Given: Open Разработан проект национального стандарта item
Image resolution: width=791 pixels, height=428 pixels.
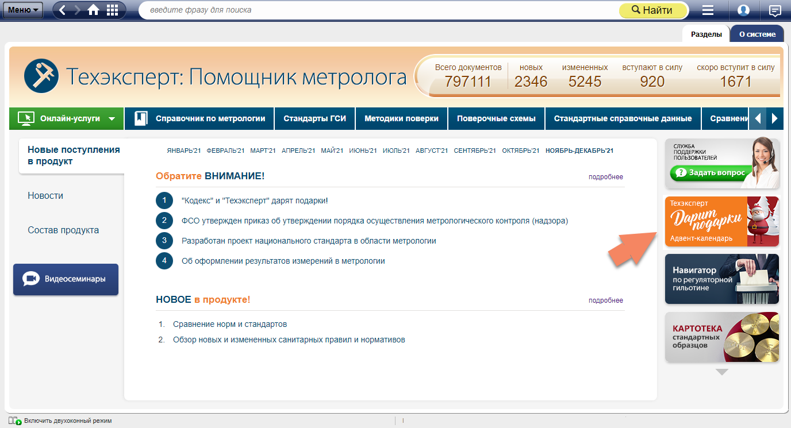Looking at the screenshot, I should click(x=309, y=241).
